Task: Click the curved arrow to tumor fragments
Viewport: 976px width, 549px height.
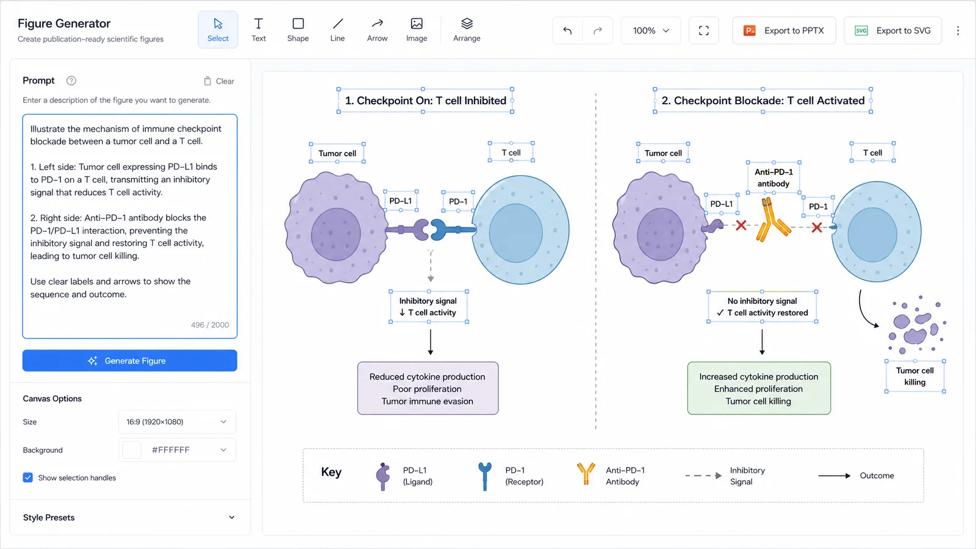Action: [x=868, y=309]
